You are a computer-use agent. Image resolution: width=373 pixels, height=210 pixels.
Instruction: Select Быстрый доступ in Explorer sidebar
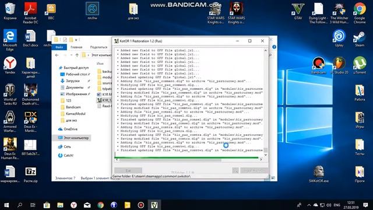click(74, 68)
